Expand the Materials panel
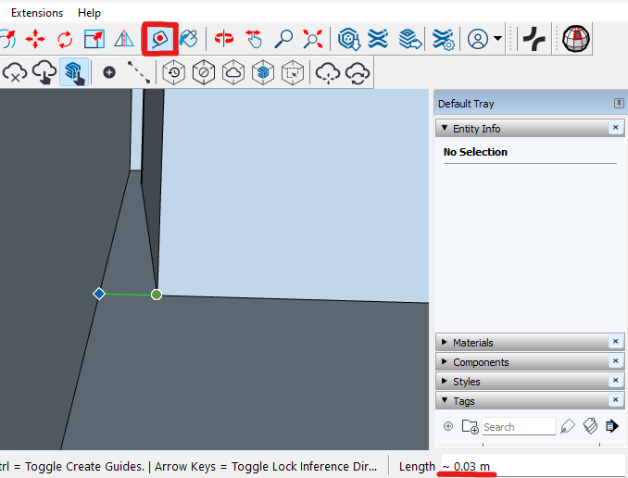This screenshot has height=478, width=628. coord(472,343)
